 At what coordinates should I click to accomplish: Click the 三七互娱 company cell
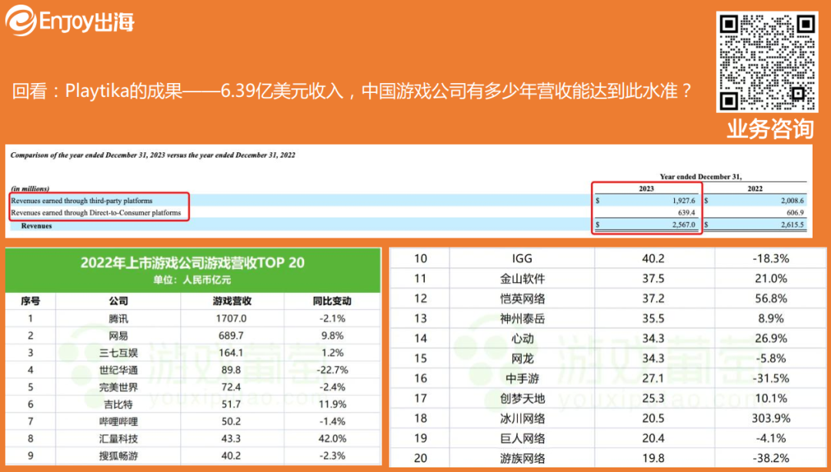pos(118,353)
